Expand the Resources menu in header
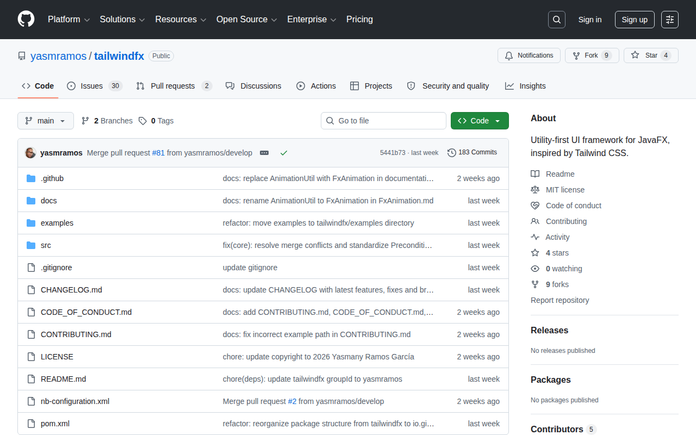The height and width of the screenshot is (435, 696). [x=181, y=20]
